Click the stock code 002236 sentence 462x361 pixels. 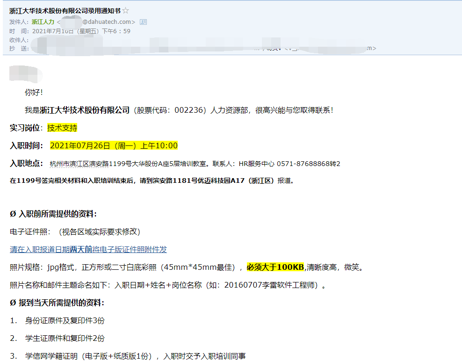pyautogui.click(x=179, y=110)
